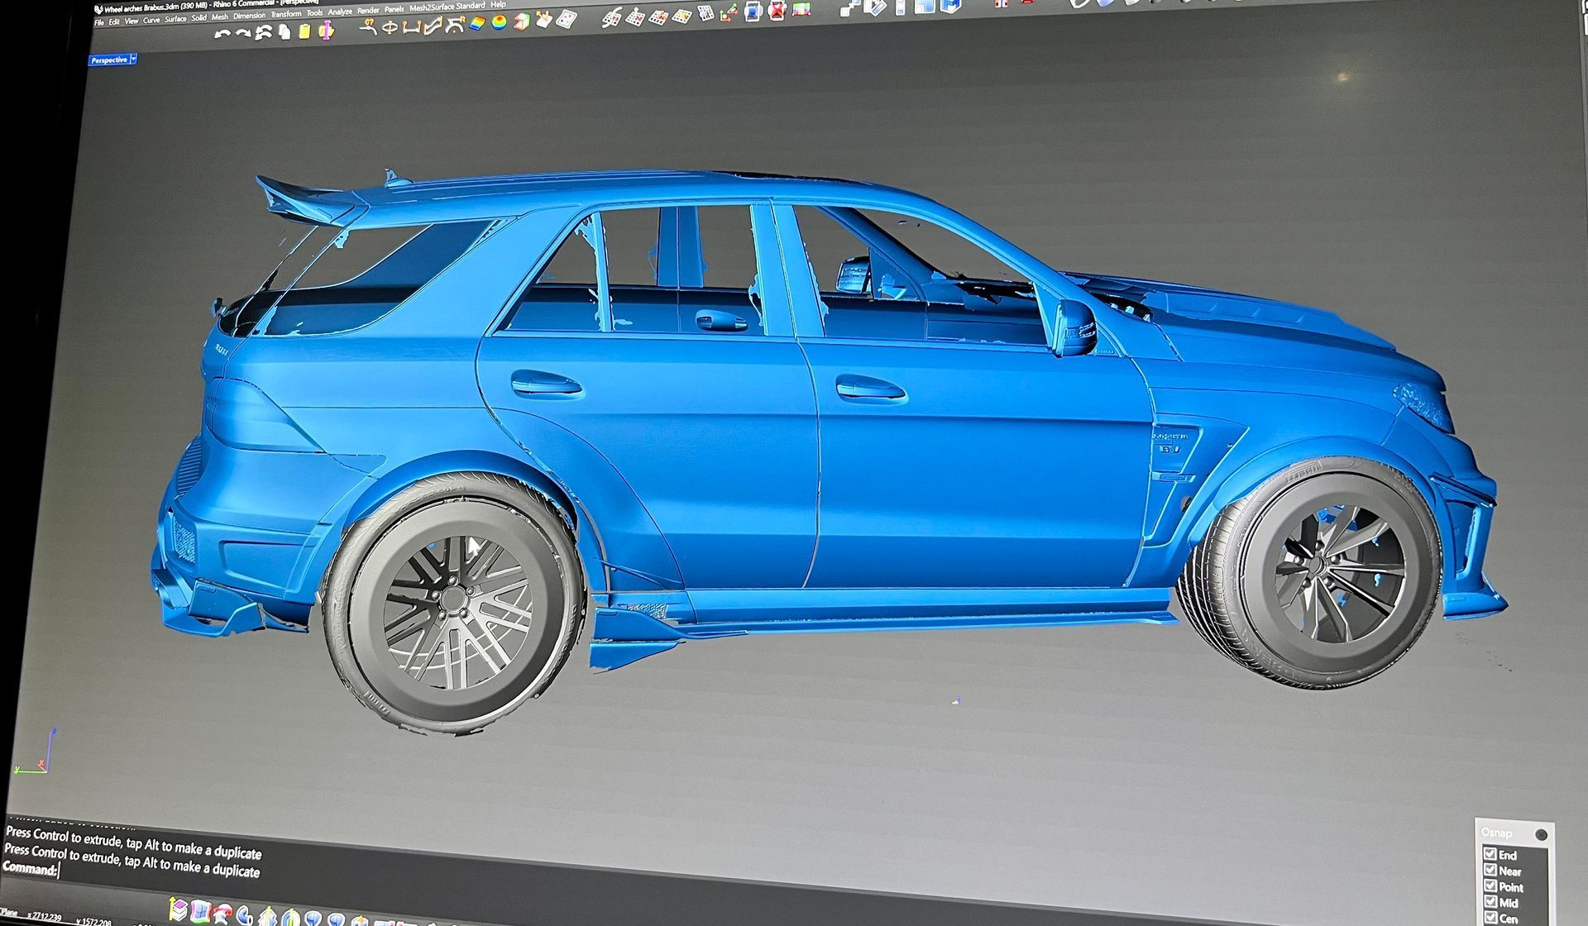Click the red X delete mesh icon

(777, 10)
